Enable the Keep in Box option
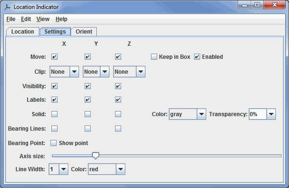 pyautogui.click(x=154, y=57)
